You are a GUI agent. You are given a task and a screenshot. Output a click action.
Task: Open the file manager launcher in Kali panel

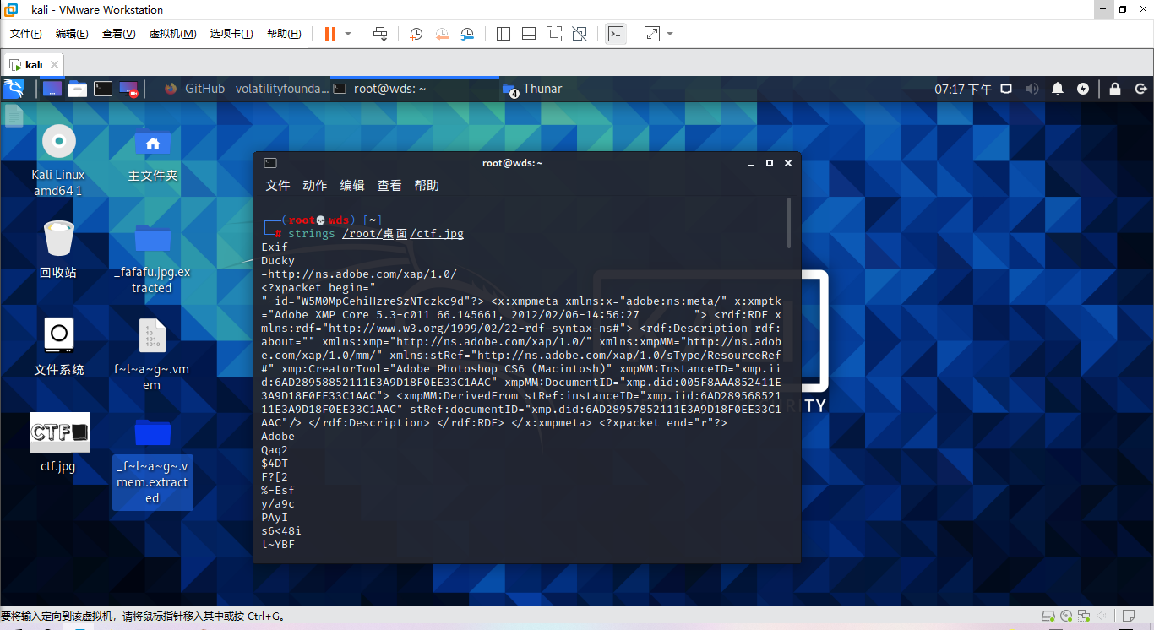pos(78,89)
